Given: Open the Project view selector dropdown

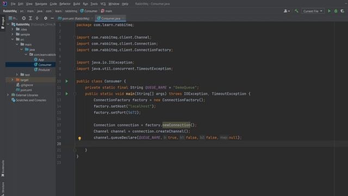Looking at the screenshot, I should point(13,18).
